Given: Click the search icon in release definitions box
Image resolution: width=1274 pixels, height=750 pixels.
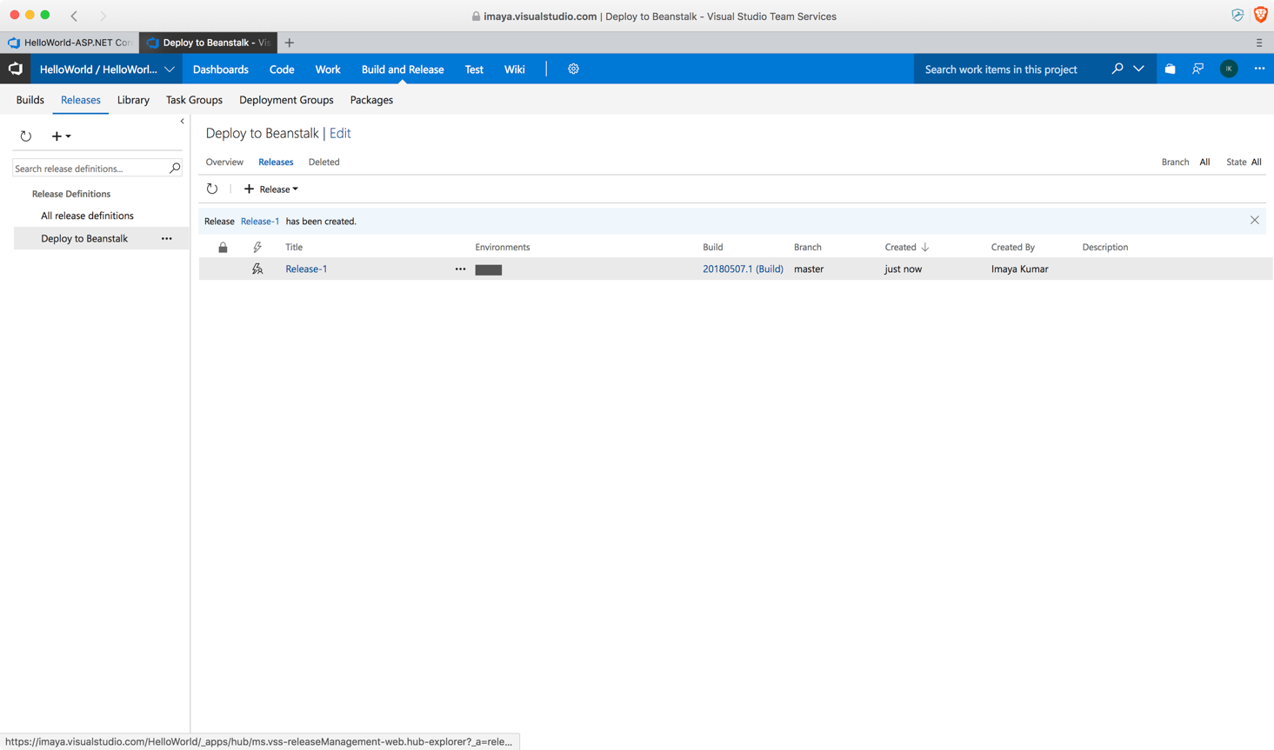Looking at the screenshot, I should tap(175, 168).
